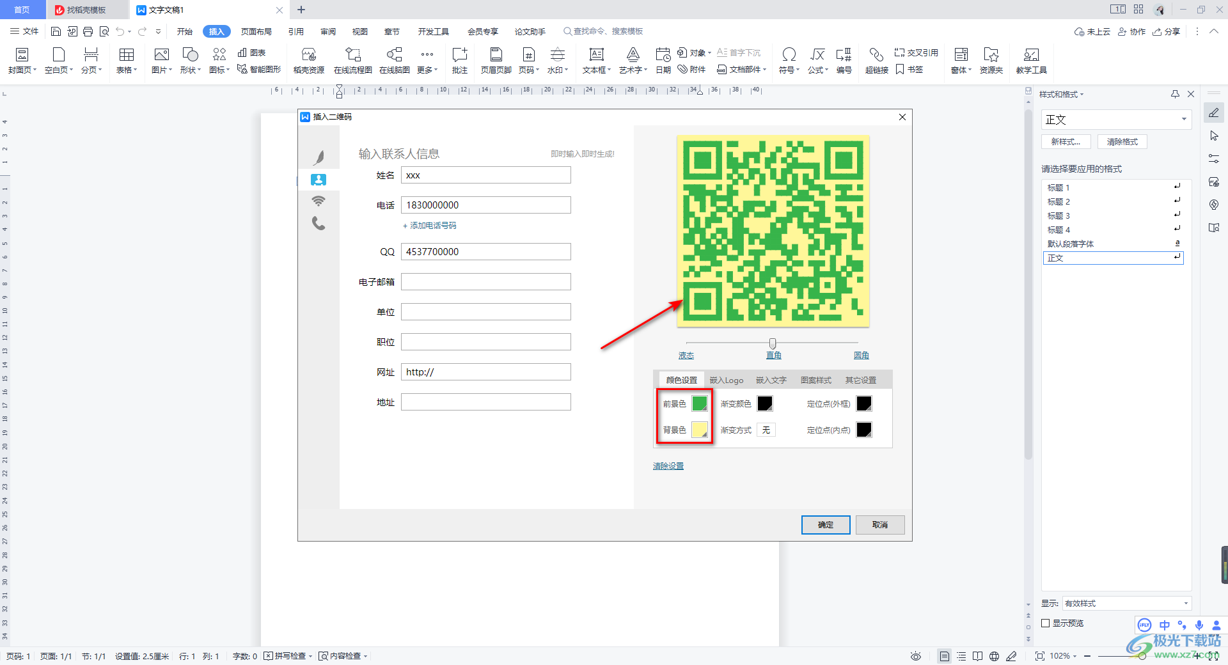Click the 定位点(外框) color swatch
Viewport: 1228px width, 665px height.
coord(864,403)
